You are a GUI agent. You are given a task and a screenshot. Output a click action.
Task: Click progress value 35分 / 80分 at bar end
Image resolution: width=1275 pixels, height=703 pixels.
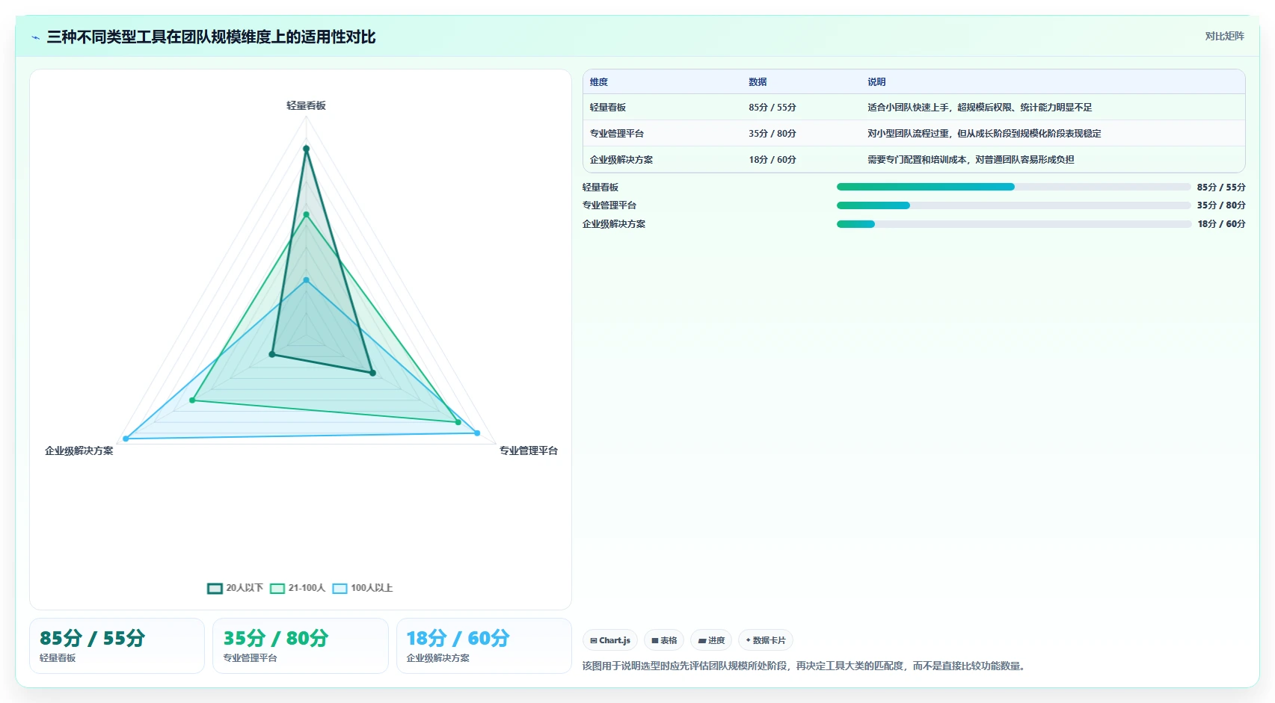(x=1221, y=205)
